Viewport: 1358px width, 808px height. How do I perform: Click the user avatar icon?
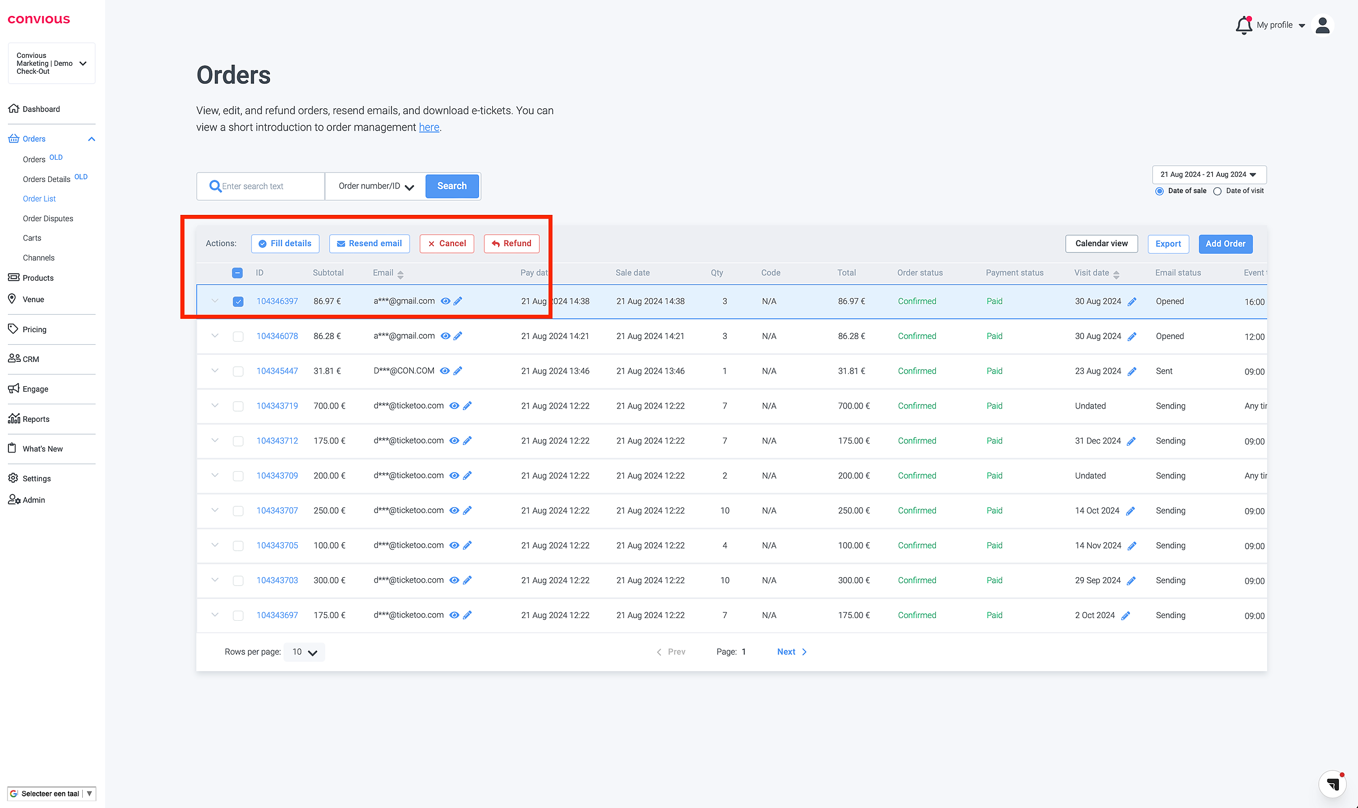point(1322,25)
